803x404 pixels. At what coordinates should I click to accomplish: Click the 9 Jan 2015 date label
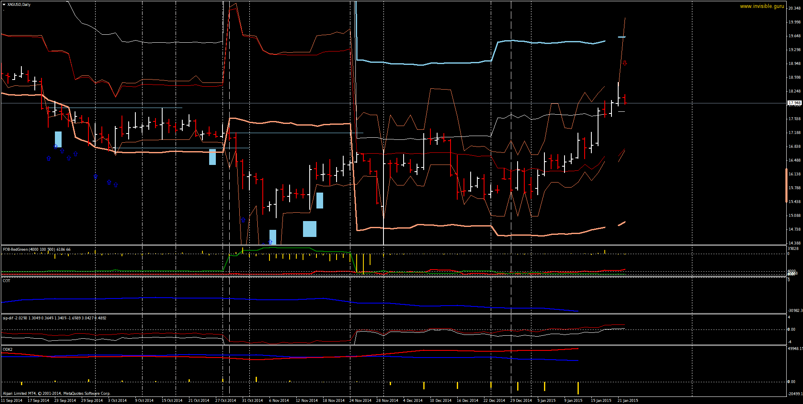pos(573,401)
